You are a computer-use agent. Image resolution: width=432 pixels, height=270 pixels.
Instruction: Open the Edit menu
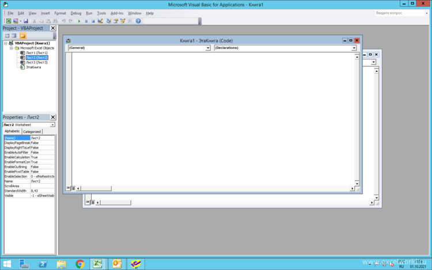pyautogui.click(x=21, y=13)
